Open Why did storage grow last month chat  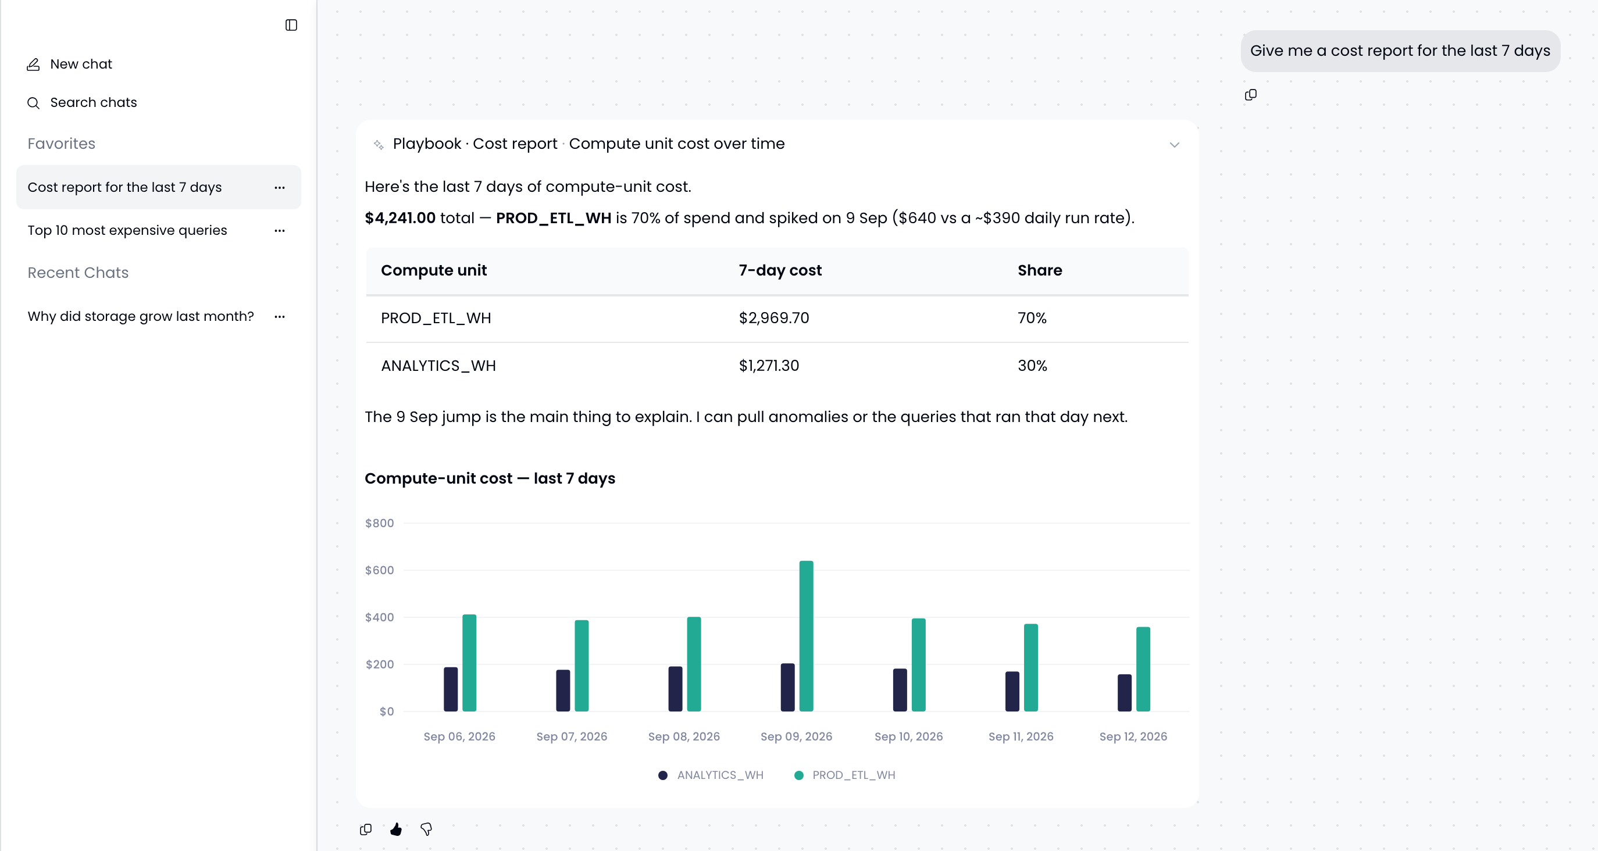(x=158, y=316)
